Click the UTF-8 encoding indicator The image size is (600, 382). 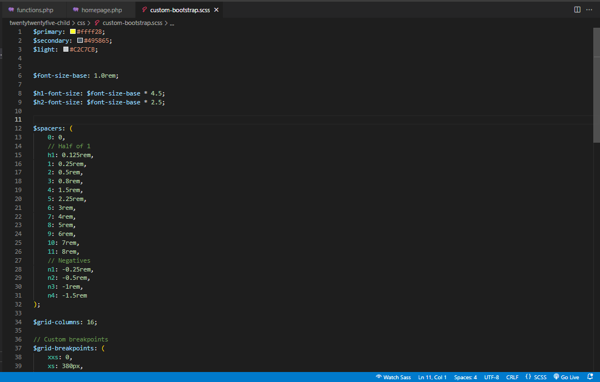492,377
